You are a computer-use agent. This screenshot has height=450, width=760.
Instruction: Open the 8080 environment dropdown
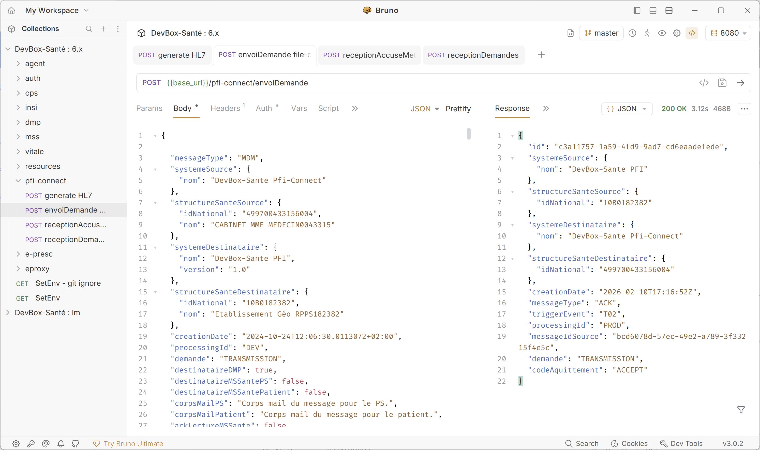click(728, 33)
